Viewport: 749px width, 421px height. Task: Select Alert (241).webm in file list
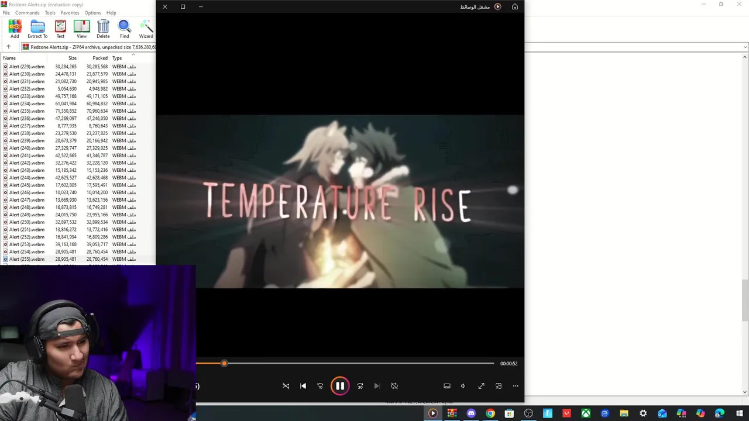[x=26, y=156]
